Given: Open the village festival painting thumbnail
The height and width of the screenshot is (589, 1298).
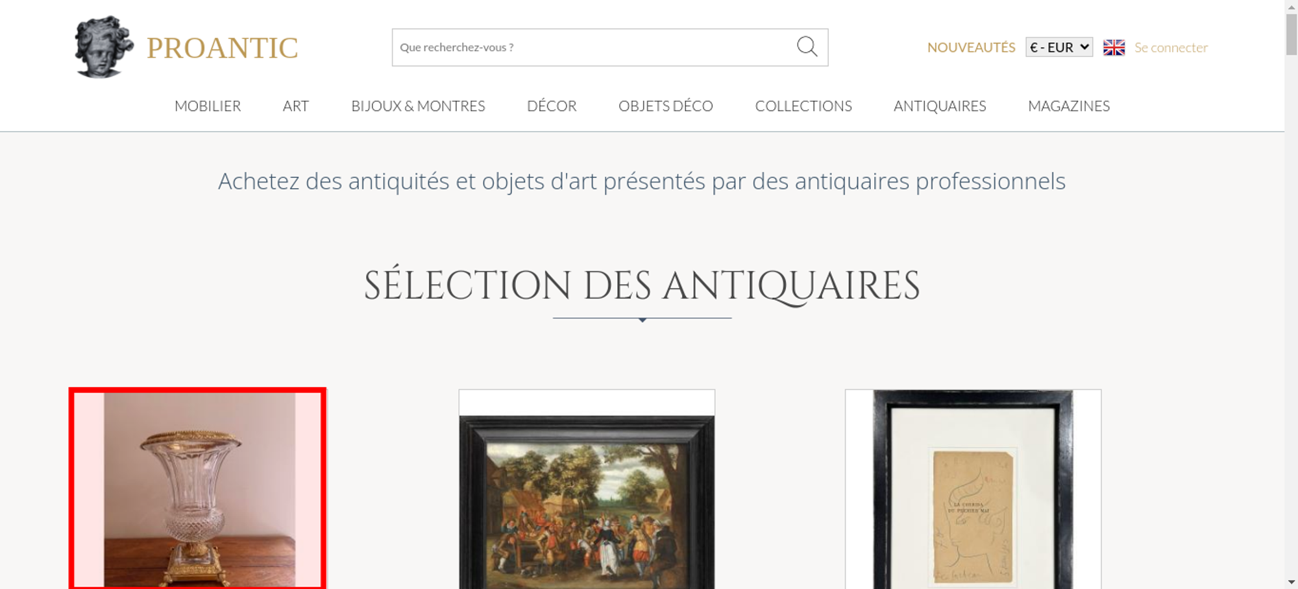Looking at the screenshot, I should (587, 489).
